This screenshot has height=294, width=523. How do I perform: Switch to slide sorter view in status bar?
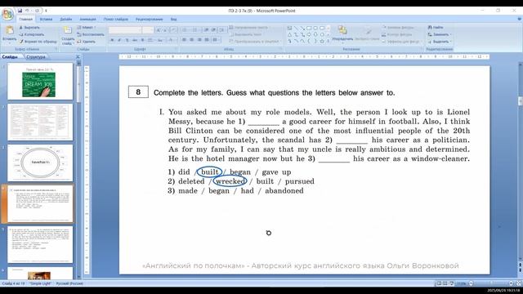coord(445,283)
